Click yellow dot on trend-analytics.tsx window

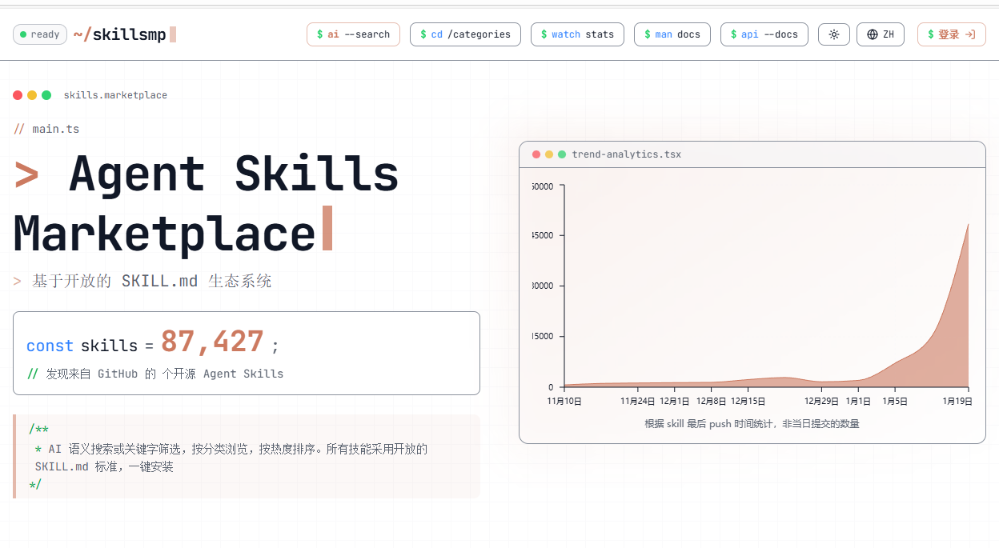pyautogui.click(x=549, y=154)
